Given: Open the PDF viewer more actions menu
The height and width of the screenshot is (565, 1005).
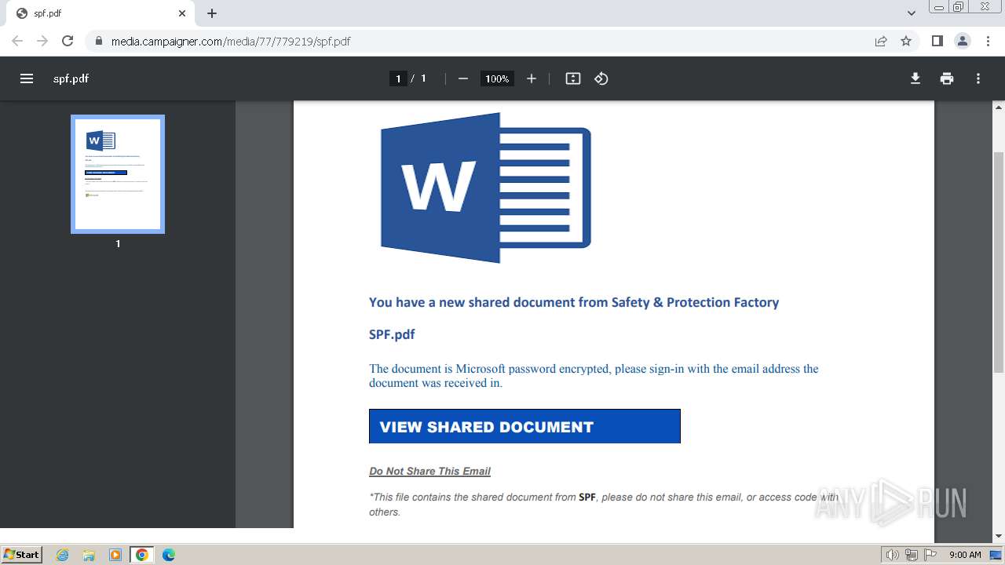Looking at the screenshot, I should 978,78.
